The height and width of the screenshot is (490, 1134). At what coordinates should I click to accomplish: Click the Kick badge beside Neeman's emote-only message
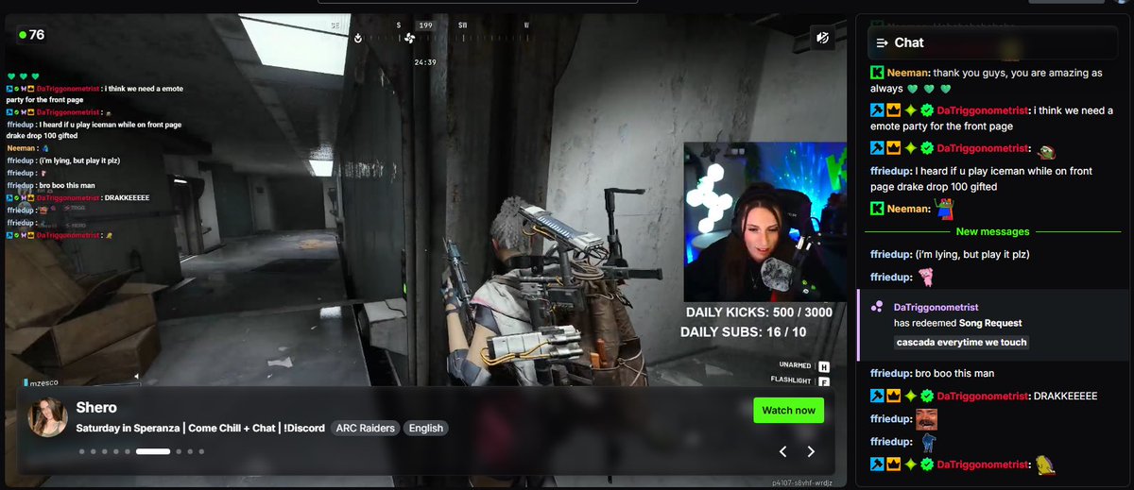coord(877,209)
